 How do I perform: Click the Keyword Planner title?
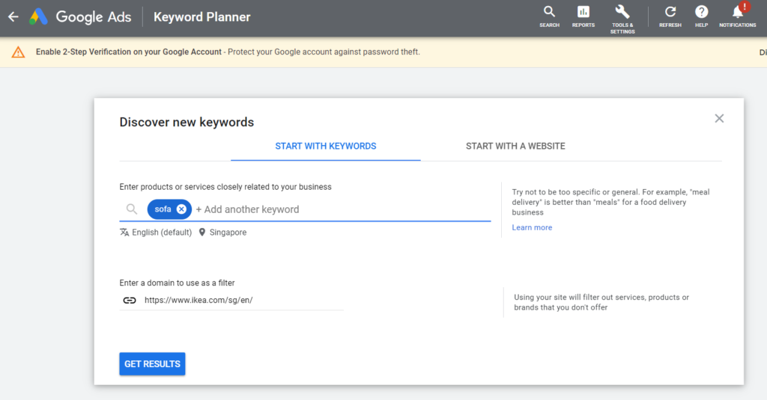pos(202,17)
